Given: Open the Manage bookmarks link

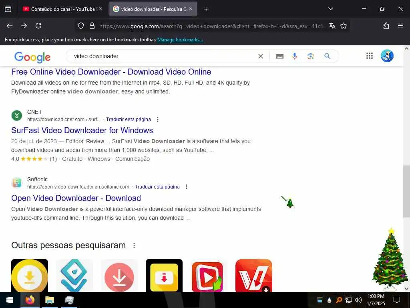Looking at the screenshot, I should pos(180,40).
